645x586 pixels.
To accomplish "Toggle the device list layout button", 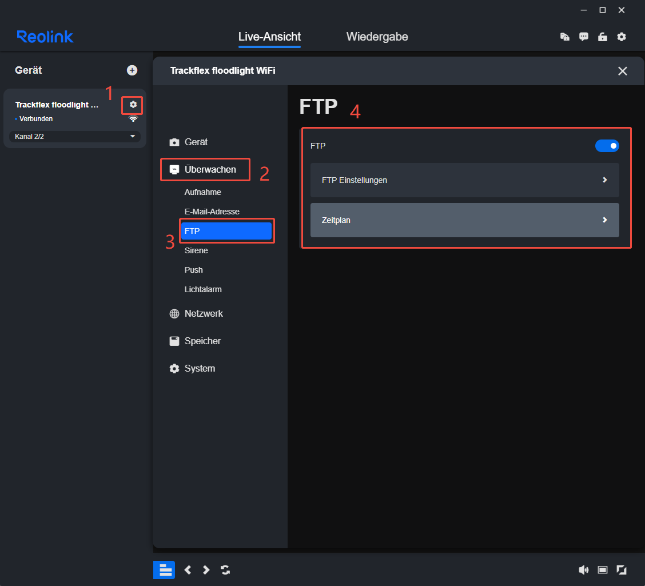I will (x=164, y=570).
